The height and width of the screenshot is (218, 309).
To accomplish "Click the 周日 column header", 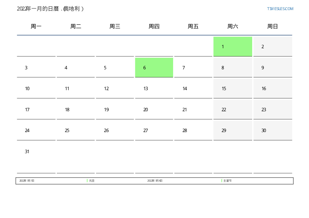I will coord(273,26).
